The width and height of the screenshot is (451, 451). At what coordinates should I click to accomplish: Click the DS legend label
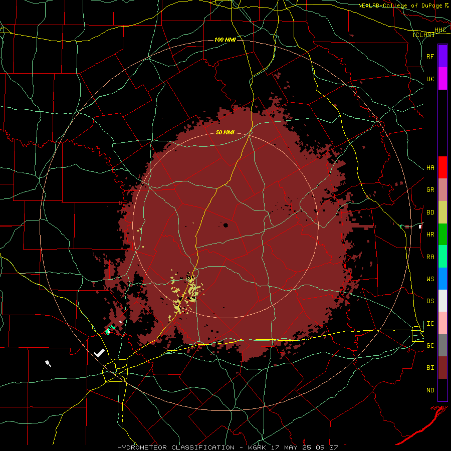(x=430, y=301)
